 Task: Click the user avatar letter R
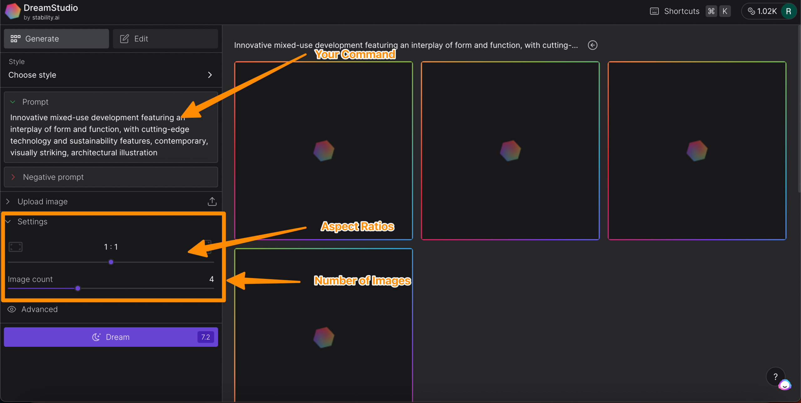(788, 11)
